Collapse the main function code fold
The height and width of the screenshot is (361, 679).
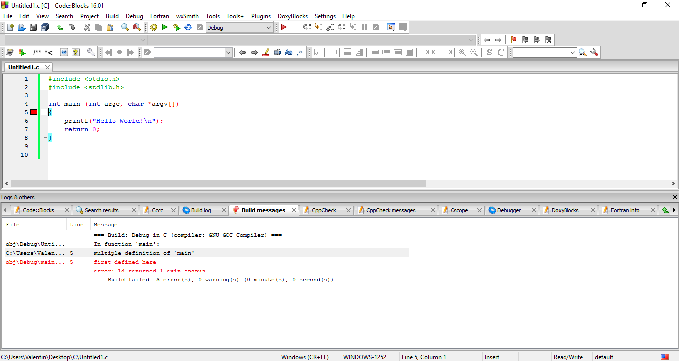tap(44, 112)
